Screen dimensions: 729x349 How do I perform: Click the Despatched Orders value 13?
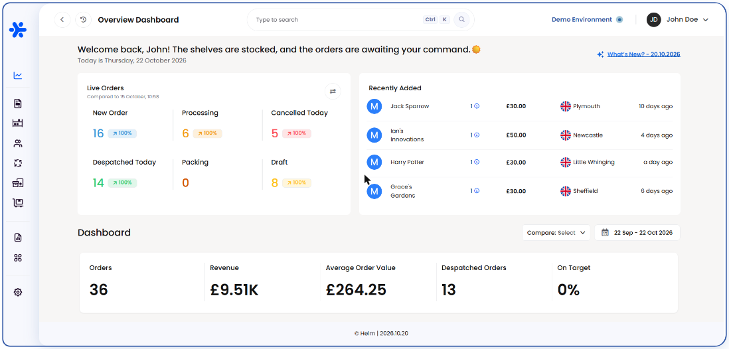[x=449, y=290]
